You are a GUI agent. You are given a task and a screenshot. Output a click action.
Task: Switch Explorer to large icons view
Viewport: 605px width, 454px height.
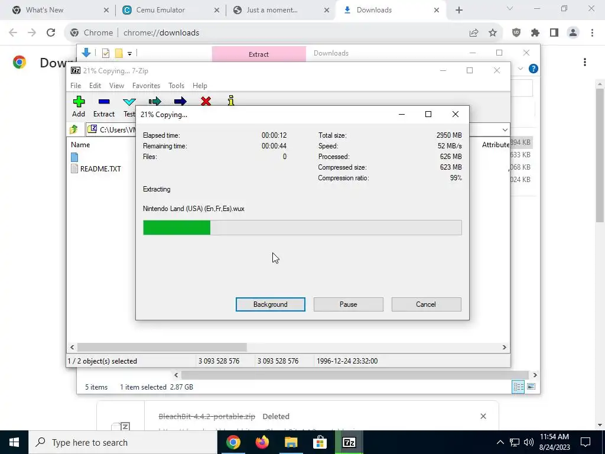click(531, 387)
